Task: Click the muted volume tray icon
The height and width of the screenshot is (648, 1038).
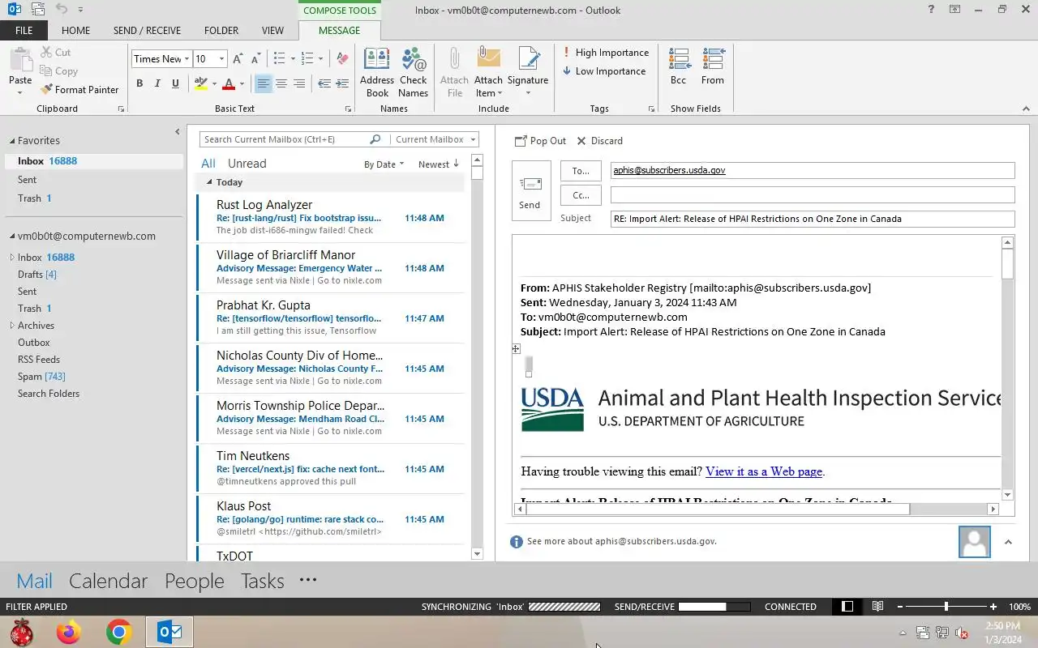Action: pos(962,633)
